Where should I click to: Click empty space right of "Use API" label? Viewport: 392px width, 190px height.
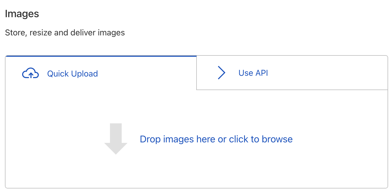pos(325,73)
